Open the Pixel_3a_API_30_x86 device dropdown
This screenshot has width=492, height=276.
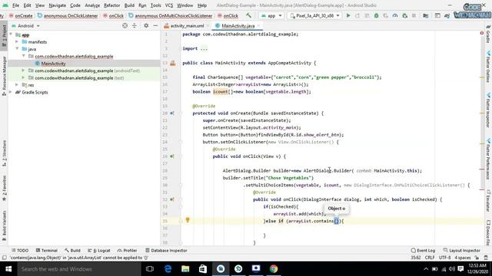point(314,15)
